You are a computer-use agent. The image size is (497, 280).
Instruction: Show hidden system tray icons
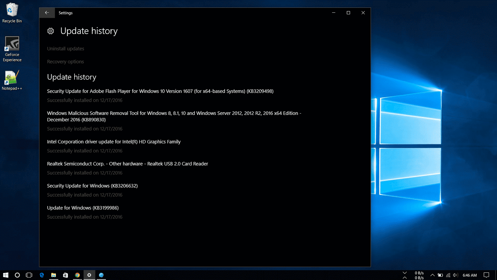point(432,275)
